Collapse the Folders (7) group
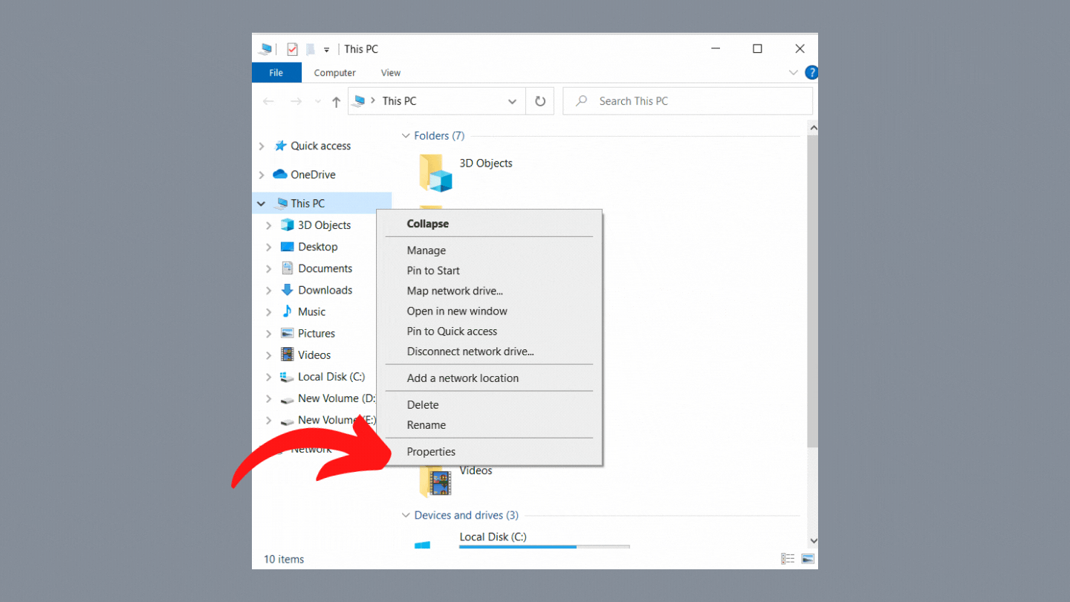Image resolution: width=1070 pixels, height=602 pixels. click(x=406, y=136)
